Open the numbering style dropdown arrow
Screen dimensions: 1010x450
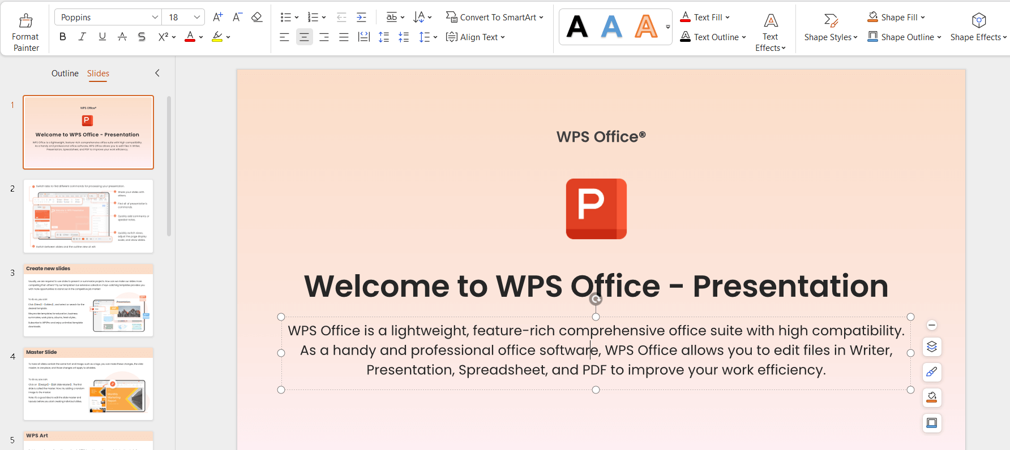[x=324, y=18]
